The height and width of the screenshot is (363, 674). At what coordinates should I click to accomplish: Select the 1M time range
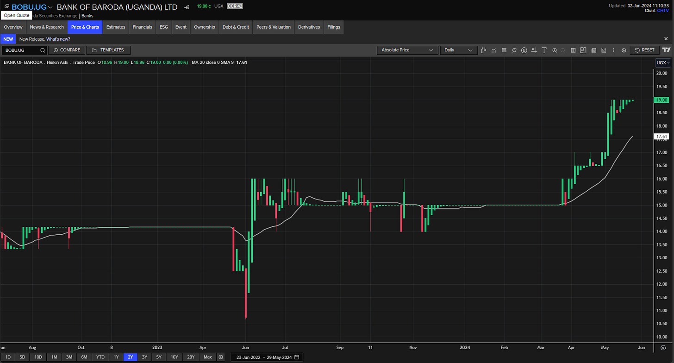click(x=54, y=357)
